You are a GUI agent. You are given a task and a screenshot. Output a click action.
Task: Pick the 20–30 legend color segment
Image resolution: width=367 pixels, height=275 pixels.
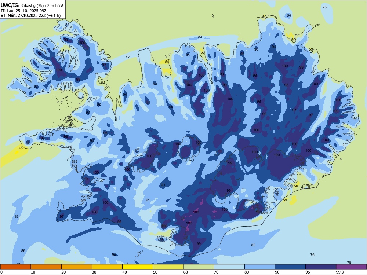point(77,267)
